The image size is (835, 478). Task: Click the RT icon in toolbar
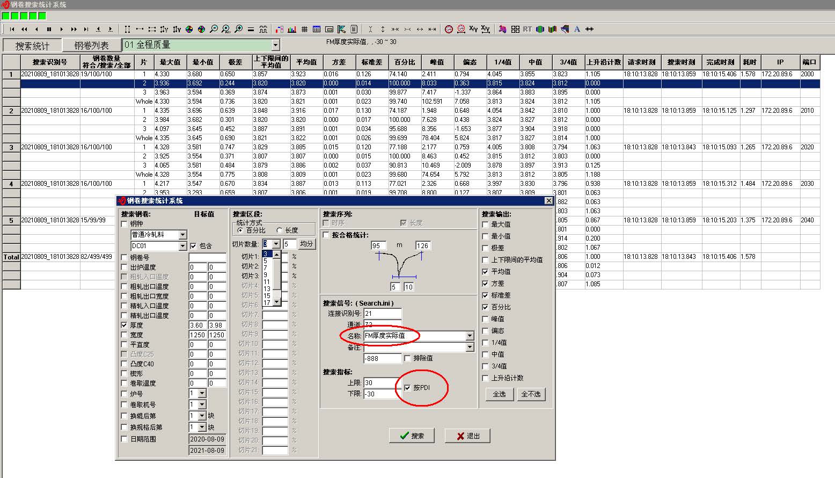click(x=528, y=29)
